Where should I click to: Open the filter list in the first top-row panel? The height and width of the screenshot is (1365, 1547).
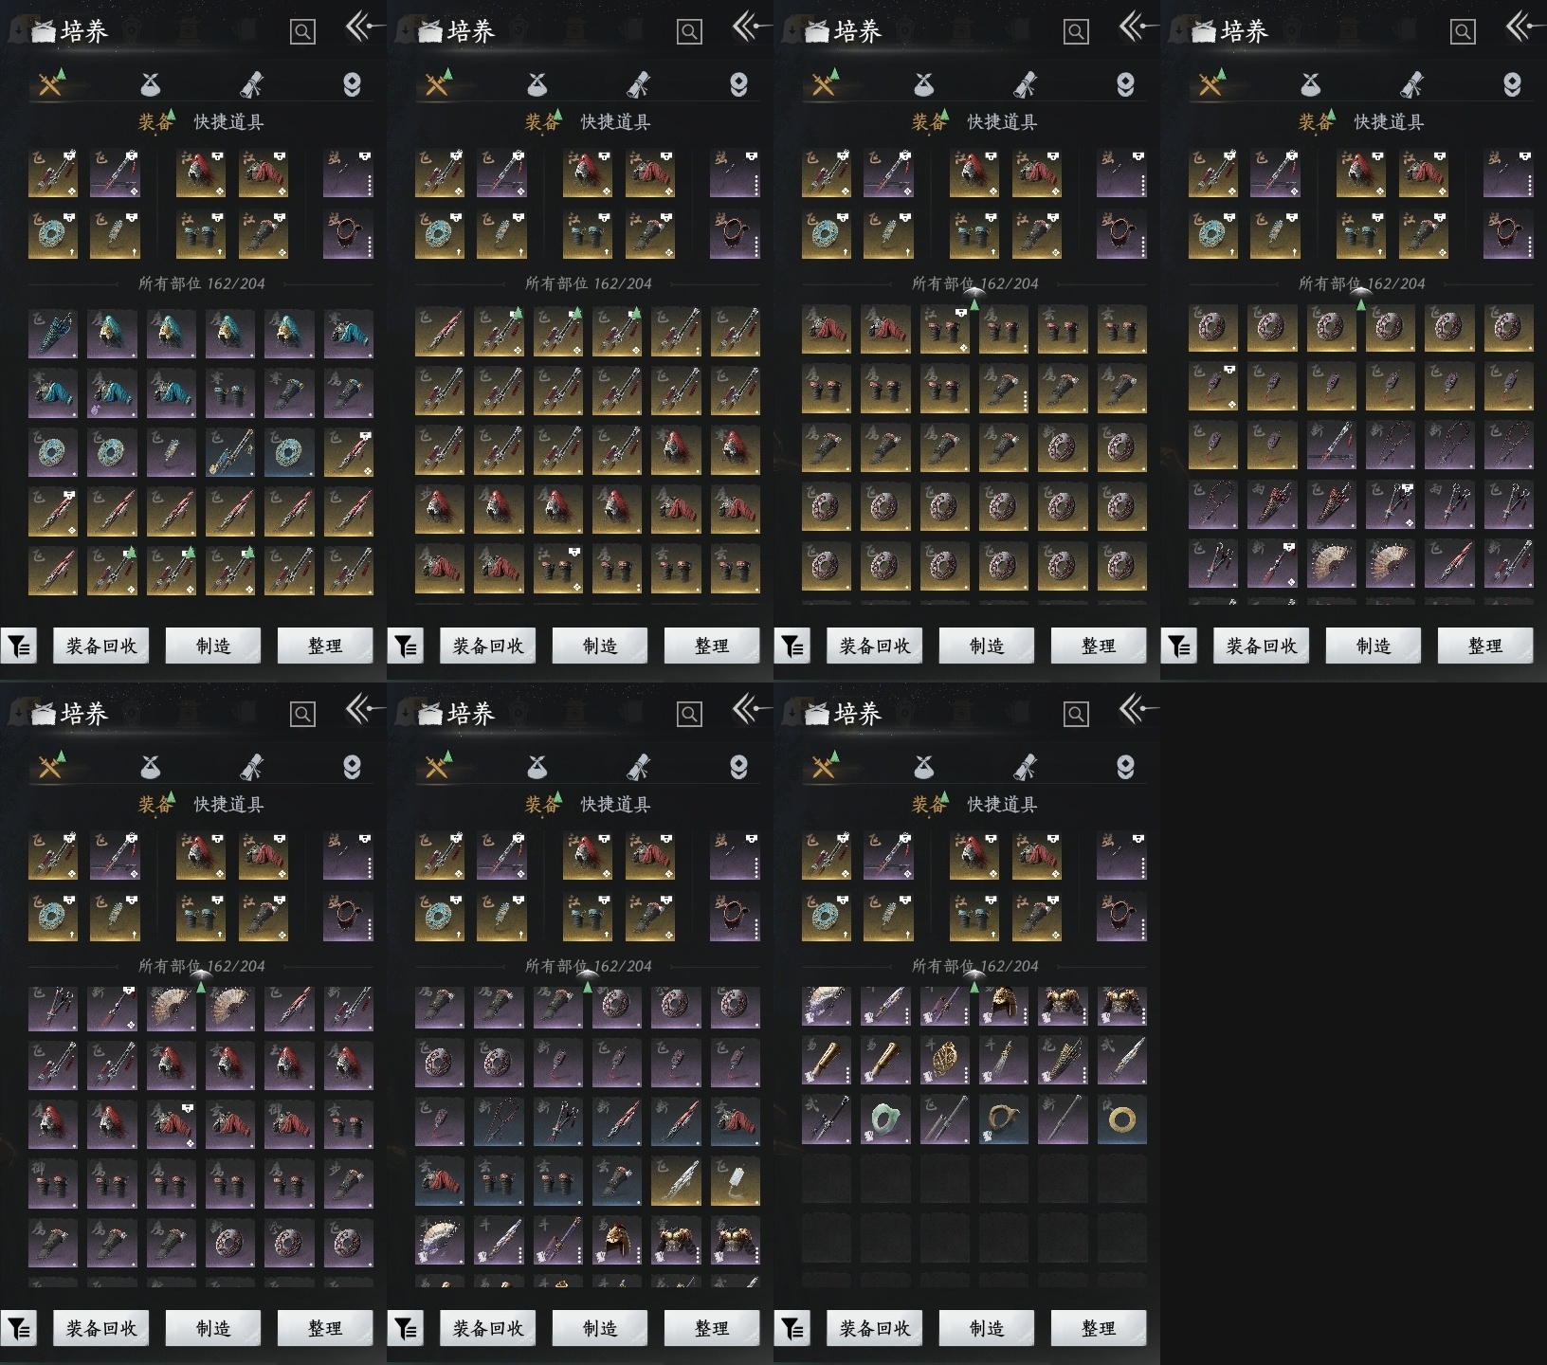(19, 646)
